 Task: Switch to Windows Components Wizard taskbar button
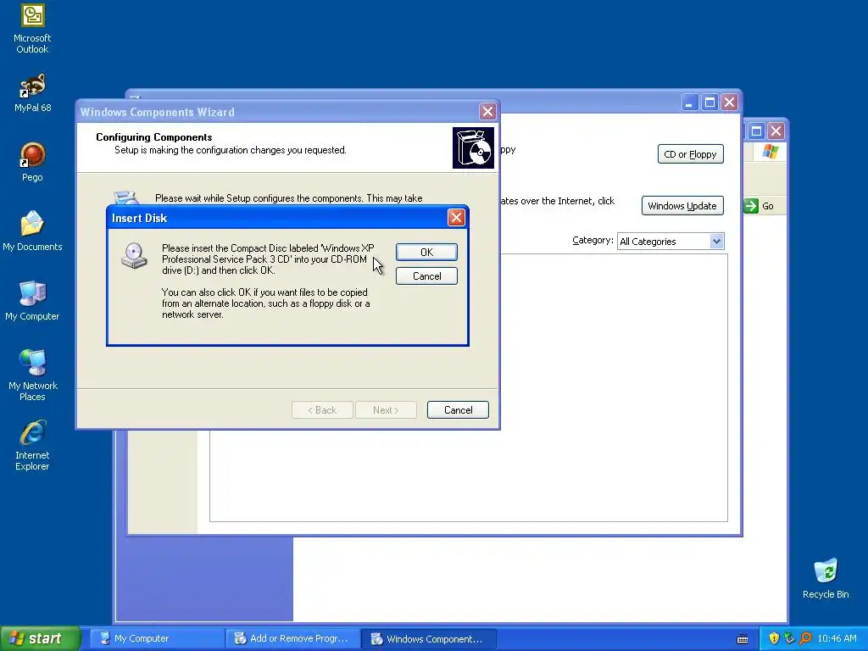pos(428,638)
